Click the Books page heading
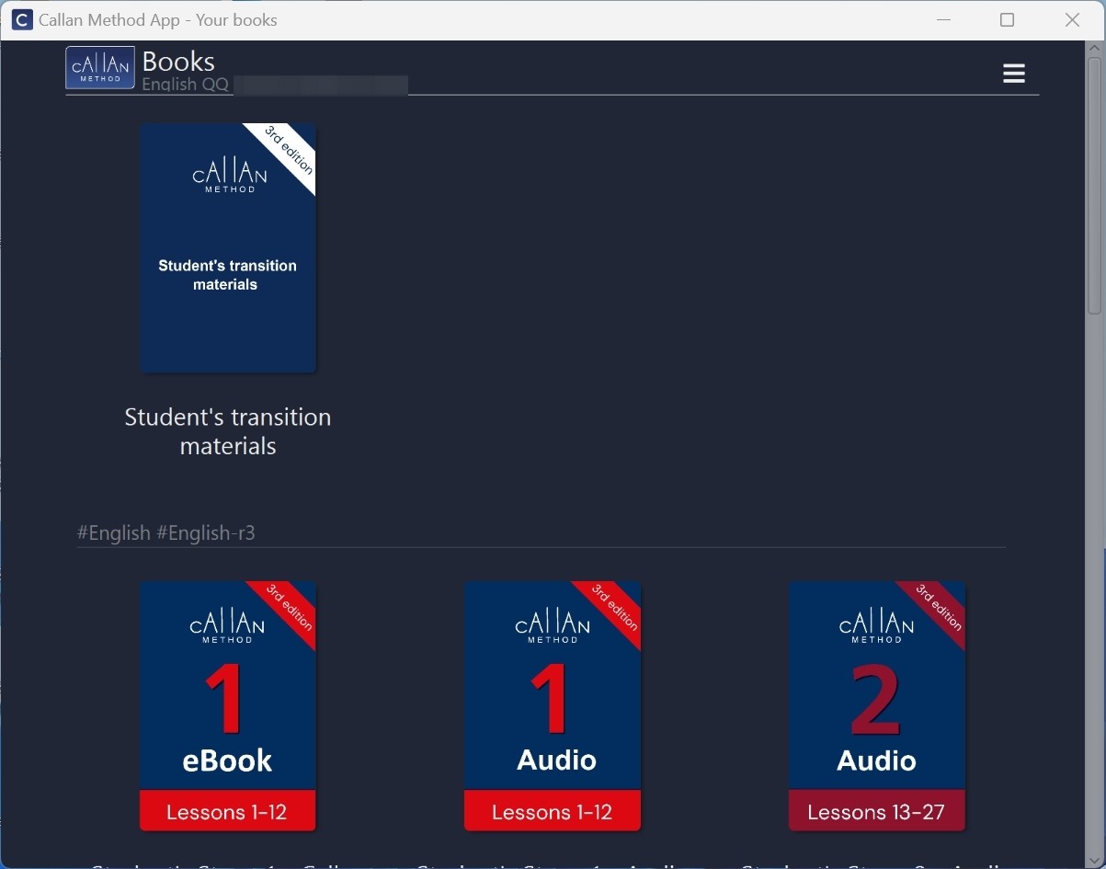This screenshot has width=1106, height=869. tap(178, 62)
